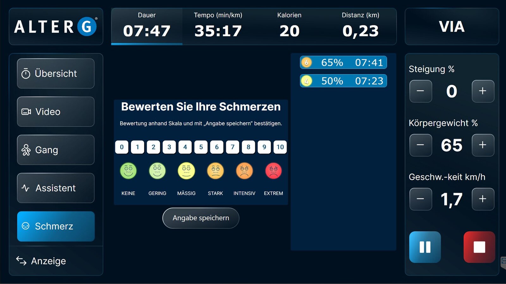
Task: Select the red EXTREM pain face
Action: click(274, 171)
